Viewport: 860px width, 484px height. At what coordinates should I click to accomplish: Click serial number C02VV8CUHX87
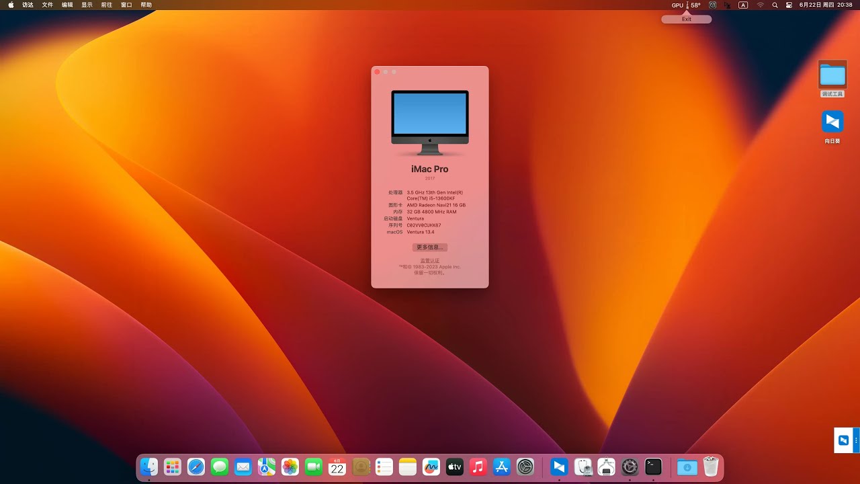tap(424, 225)
